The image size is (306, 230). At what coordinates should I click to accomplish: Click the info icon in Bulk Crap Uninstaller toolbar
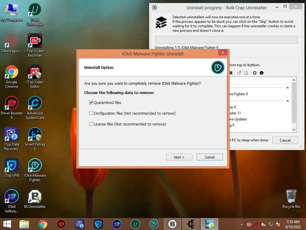click(261, 73)
